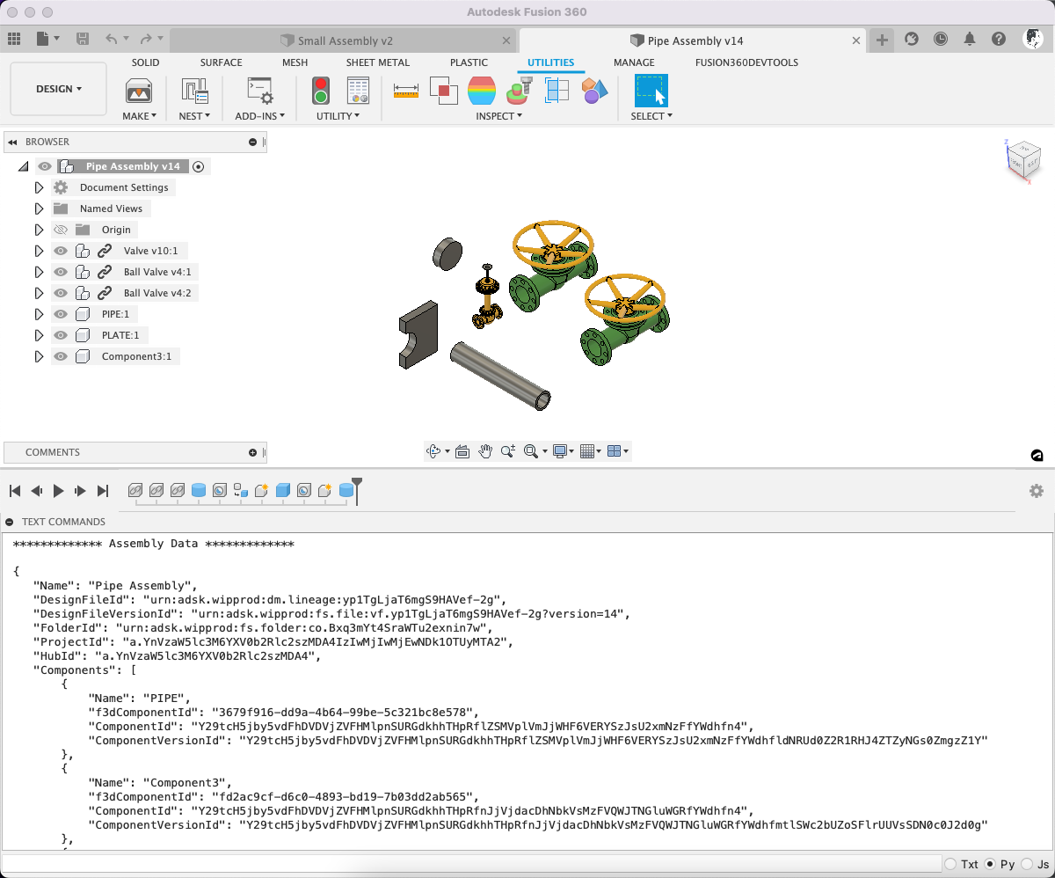Open the DESIGN workspace dropdown

click(x=59, y=89)
